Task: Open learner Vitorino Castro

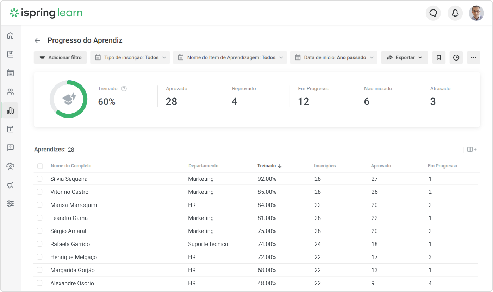Action: tap(69, 192)
